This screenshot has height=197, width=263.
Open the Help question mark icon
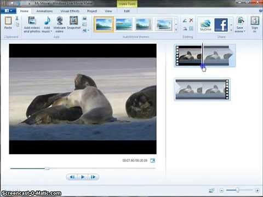[x=261, y=11]
